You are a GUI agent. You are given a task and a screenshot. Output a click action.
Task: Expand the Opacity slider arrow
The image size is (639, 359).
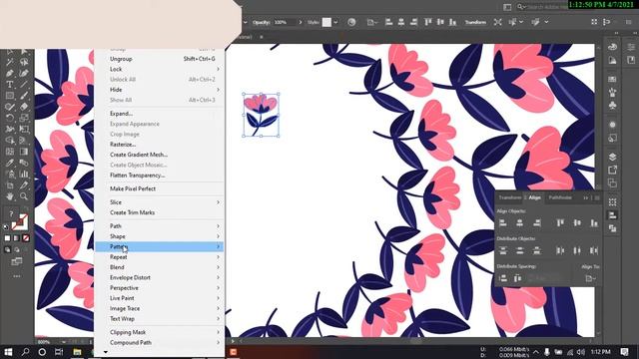(301, 22)
